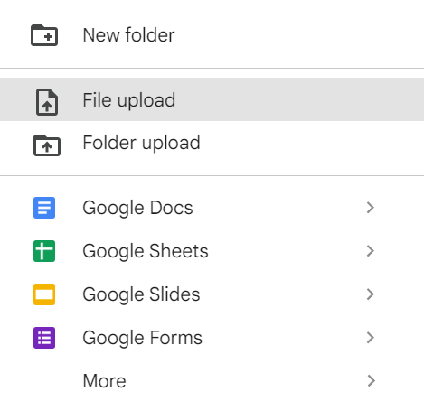Image resolution: width=424 pixels, height=420 pixels.
Task: Expand the Google Sheets submenu chevron
Action: tap(371, 251)
